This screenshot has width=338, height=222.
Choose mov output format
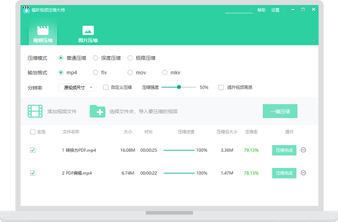point(130,73)
